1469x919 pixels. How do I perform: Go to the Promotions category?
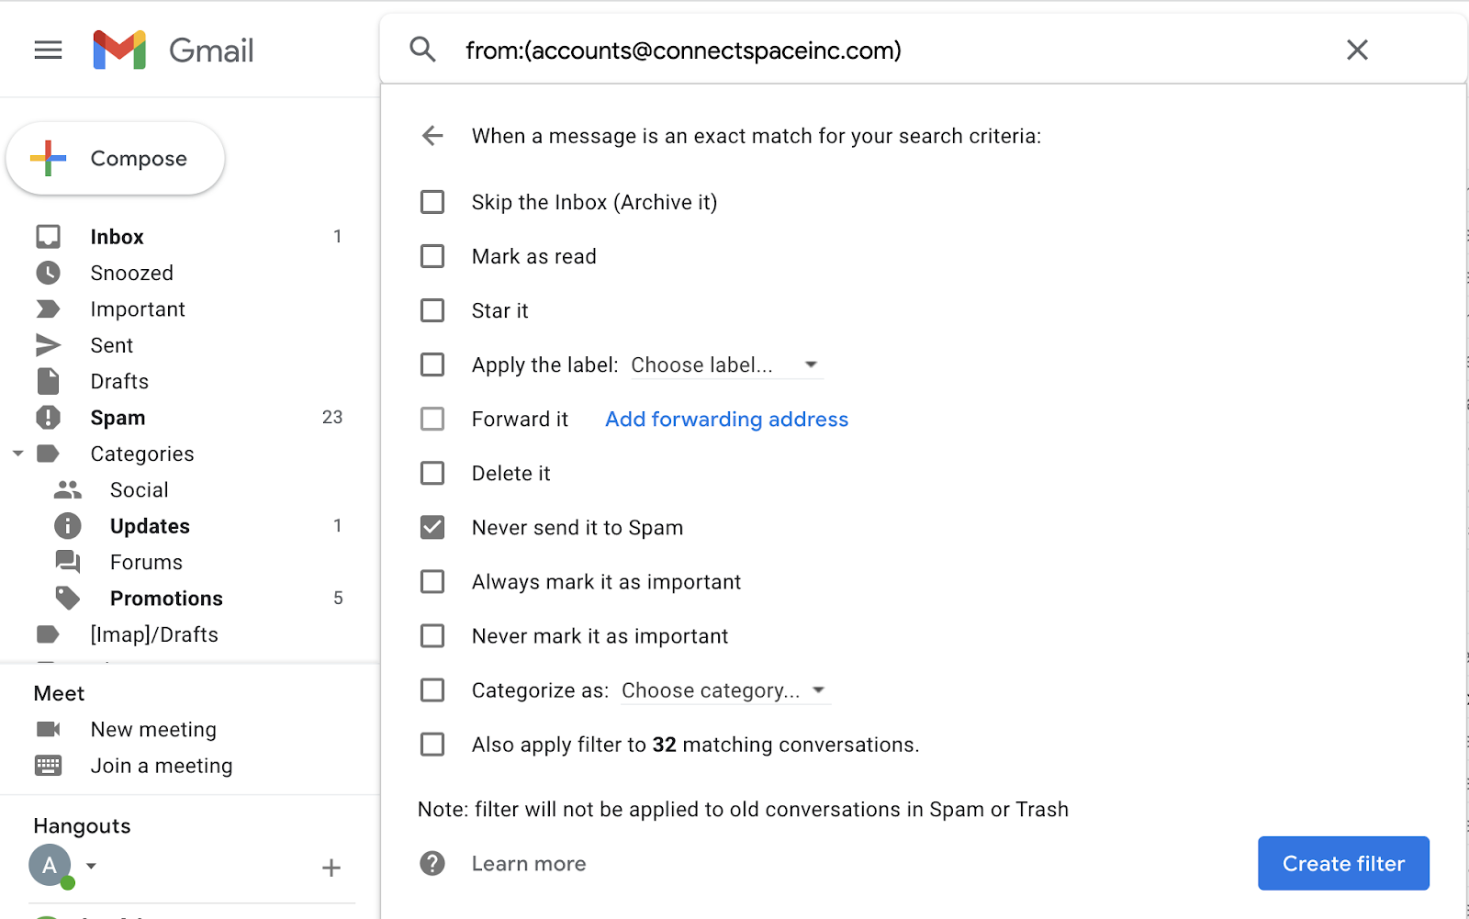pos(166,599)
